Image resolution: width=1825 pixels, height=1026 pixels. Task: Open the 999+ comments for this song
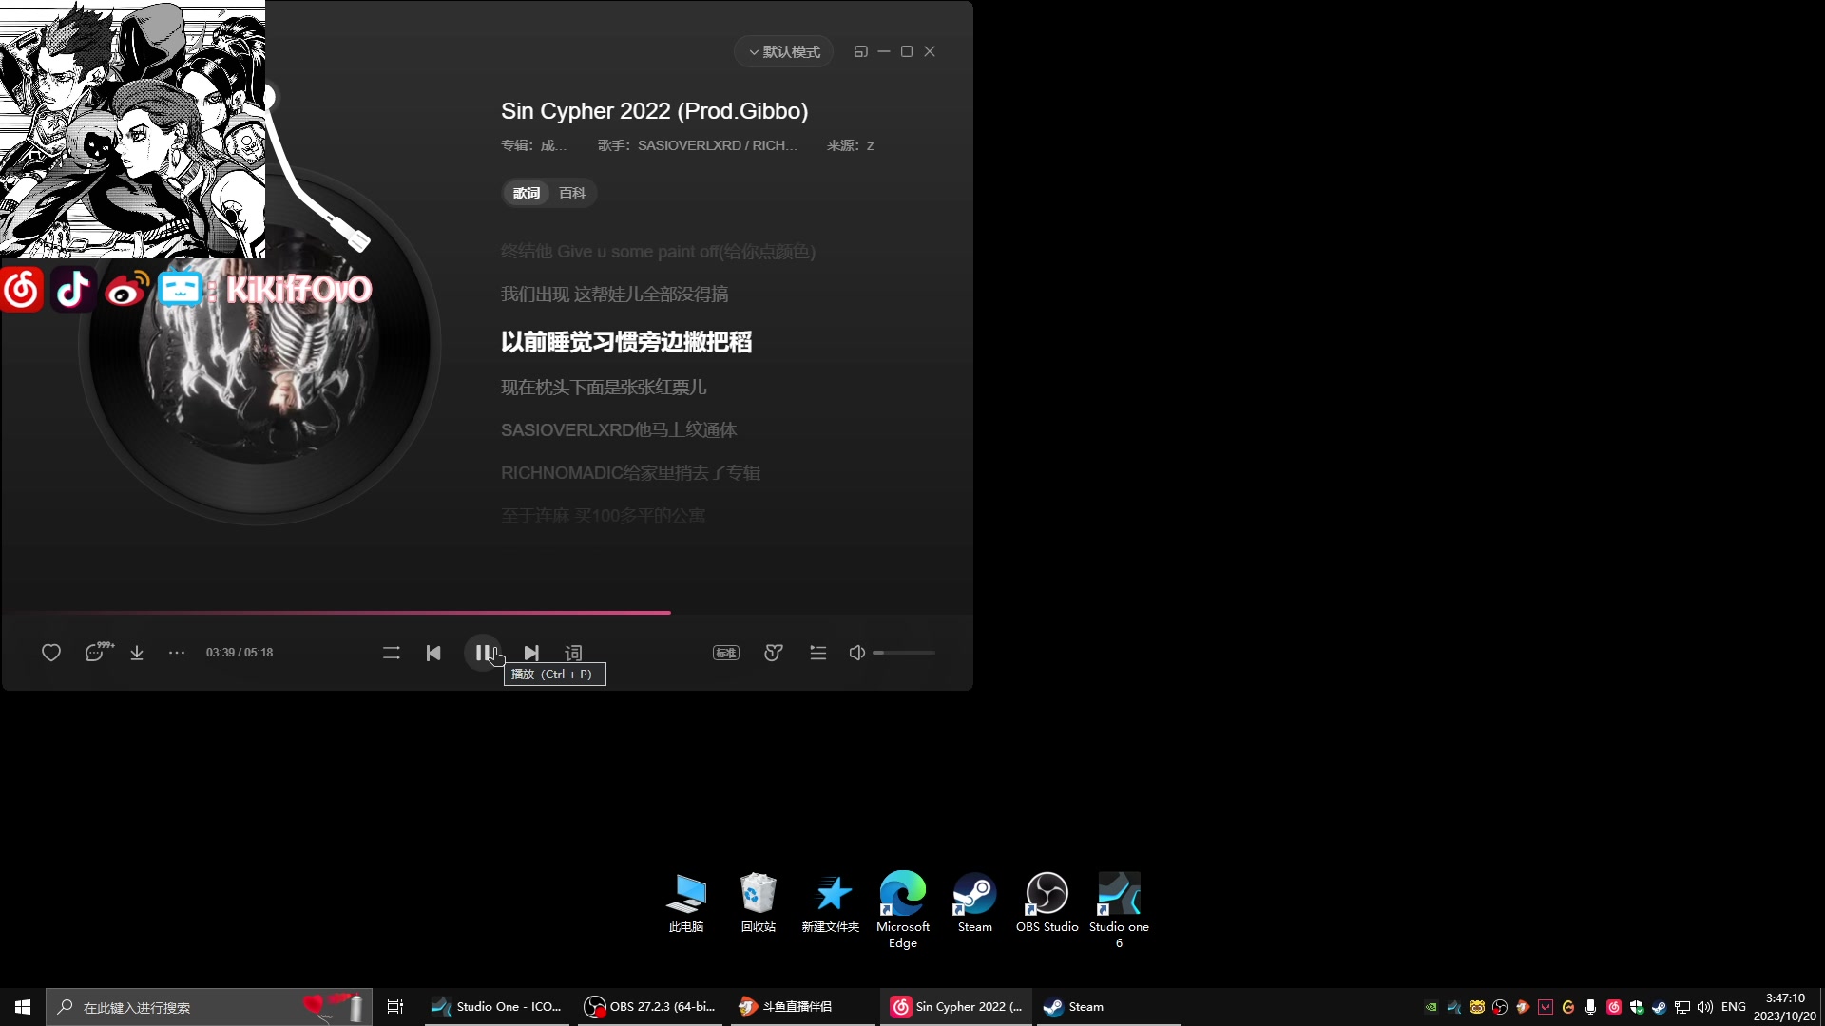tap(99, 652)
